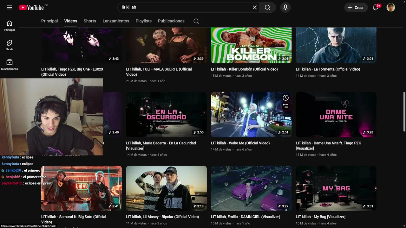Screen dimensions: 406x228
Task: Open Bipolar video title
Action: click(162, 217)
